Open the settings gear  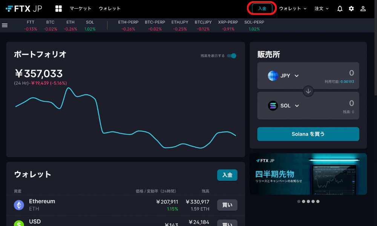(x=351, y=9)
